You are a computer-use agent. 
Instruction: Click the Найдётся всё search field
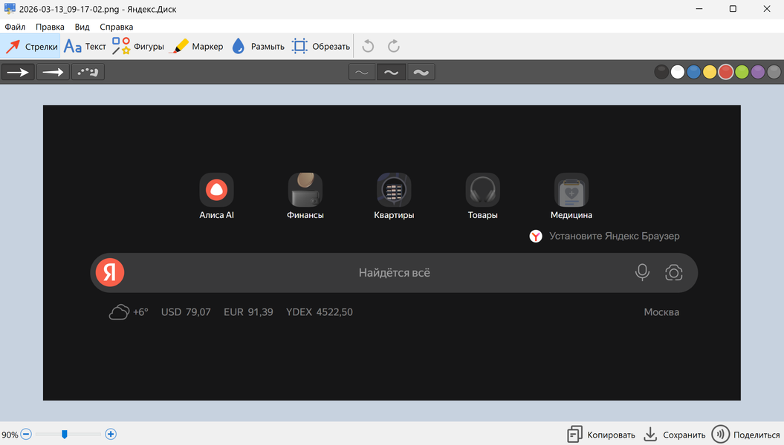click(x=394, y=273)
